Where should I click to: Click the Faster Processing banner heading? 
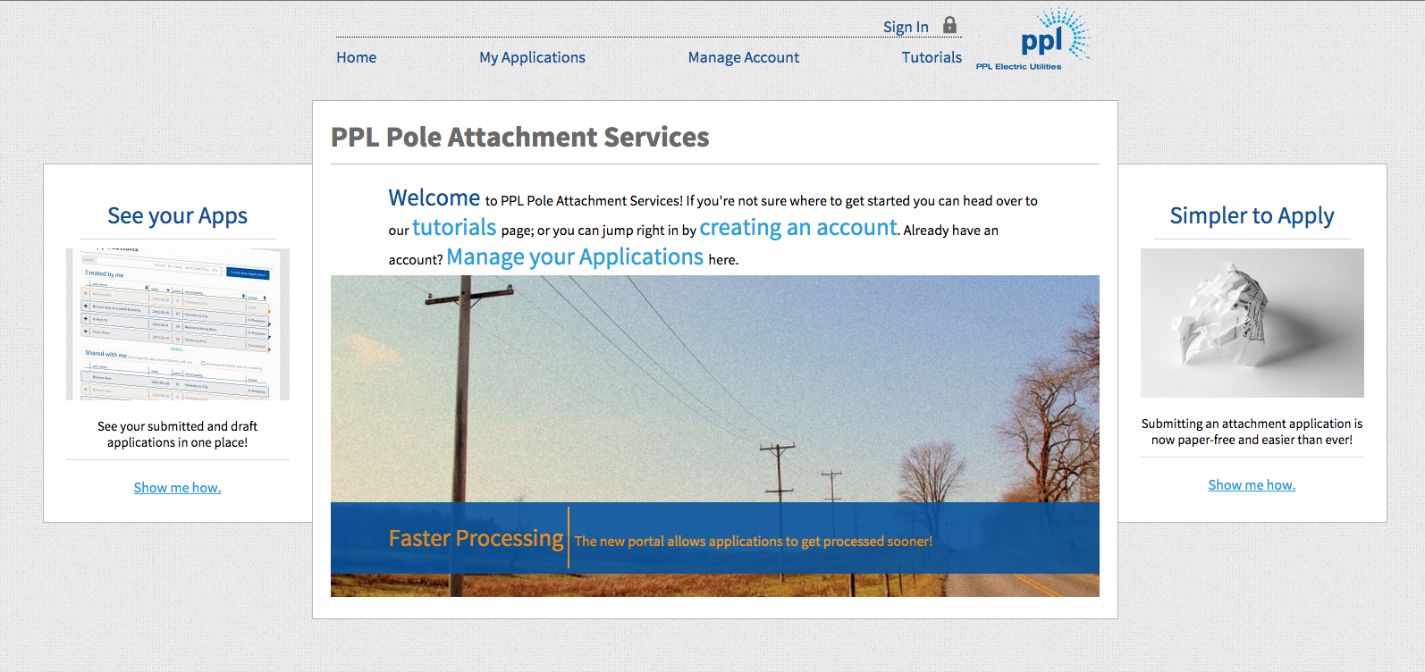(476, 538)
